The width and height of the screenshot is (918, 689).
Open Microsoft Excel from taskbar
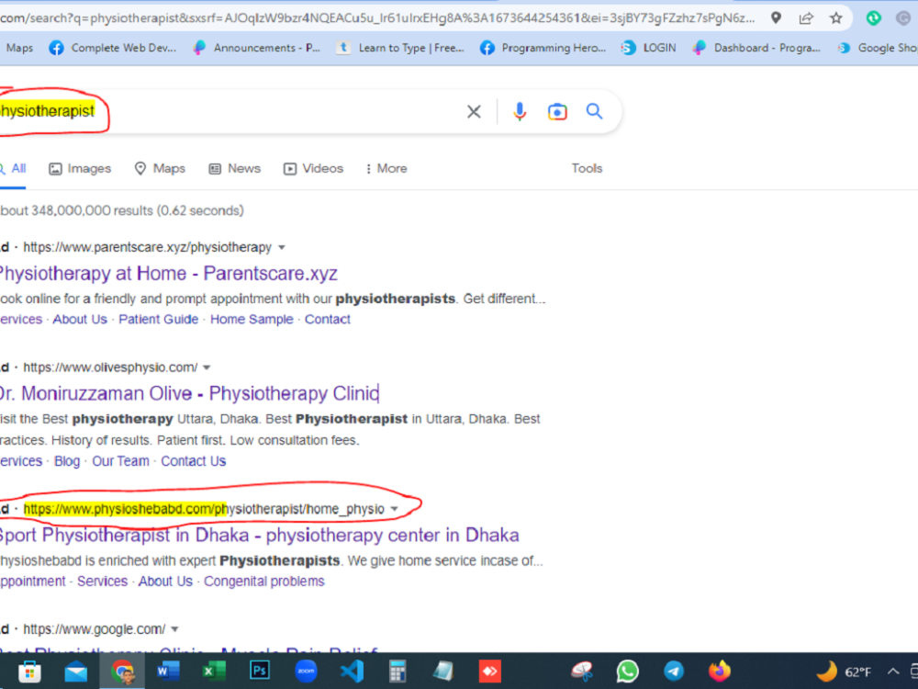(214, 671)
